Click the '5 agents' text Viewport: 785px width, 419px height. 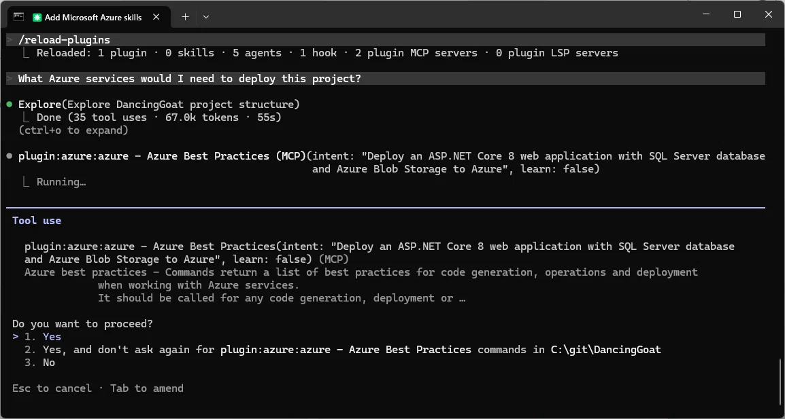tap(257, 52)
